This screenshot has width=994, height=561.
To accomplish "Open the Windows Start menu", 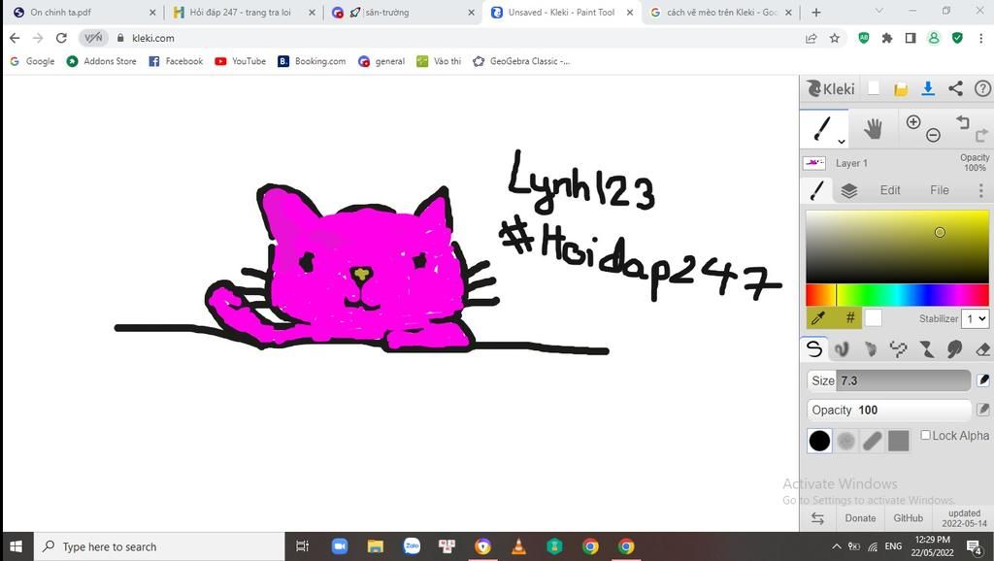I will point(17,546).
